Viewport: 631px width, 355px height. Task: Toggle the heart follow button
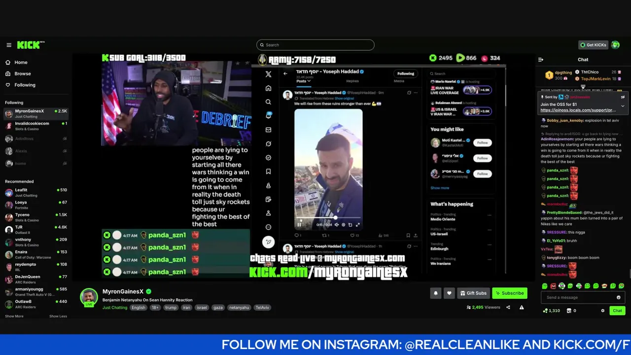tap(449, 293)
